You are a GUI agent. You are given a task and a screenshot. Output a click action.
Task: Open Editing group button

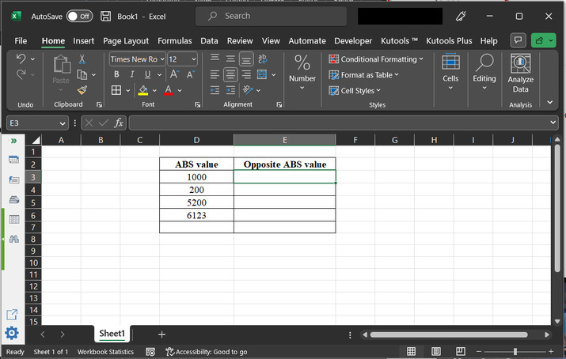click(484, 72)
